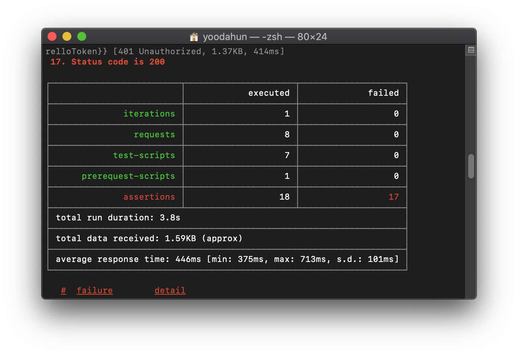Screen dimensions: 518x354
Task: Click the test-scripts label in the table
Action: pos(144,155)
